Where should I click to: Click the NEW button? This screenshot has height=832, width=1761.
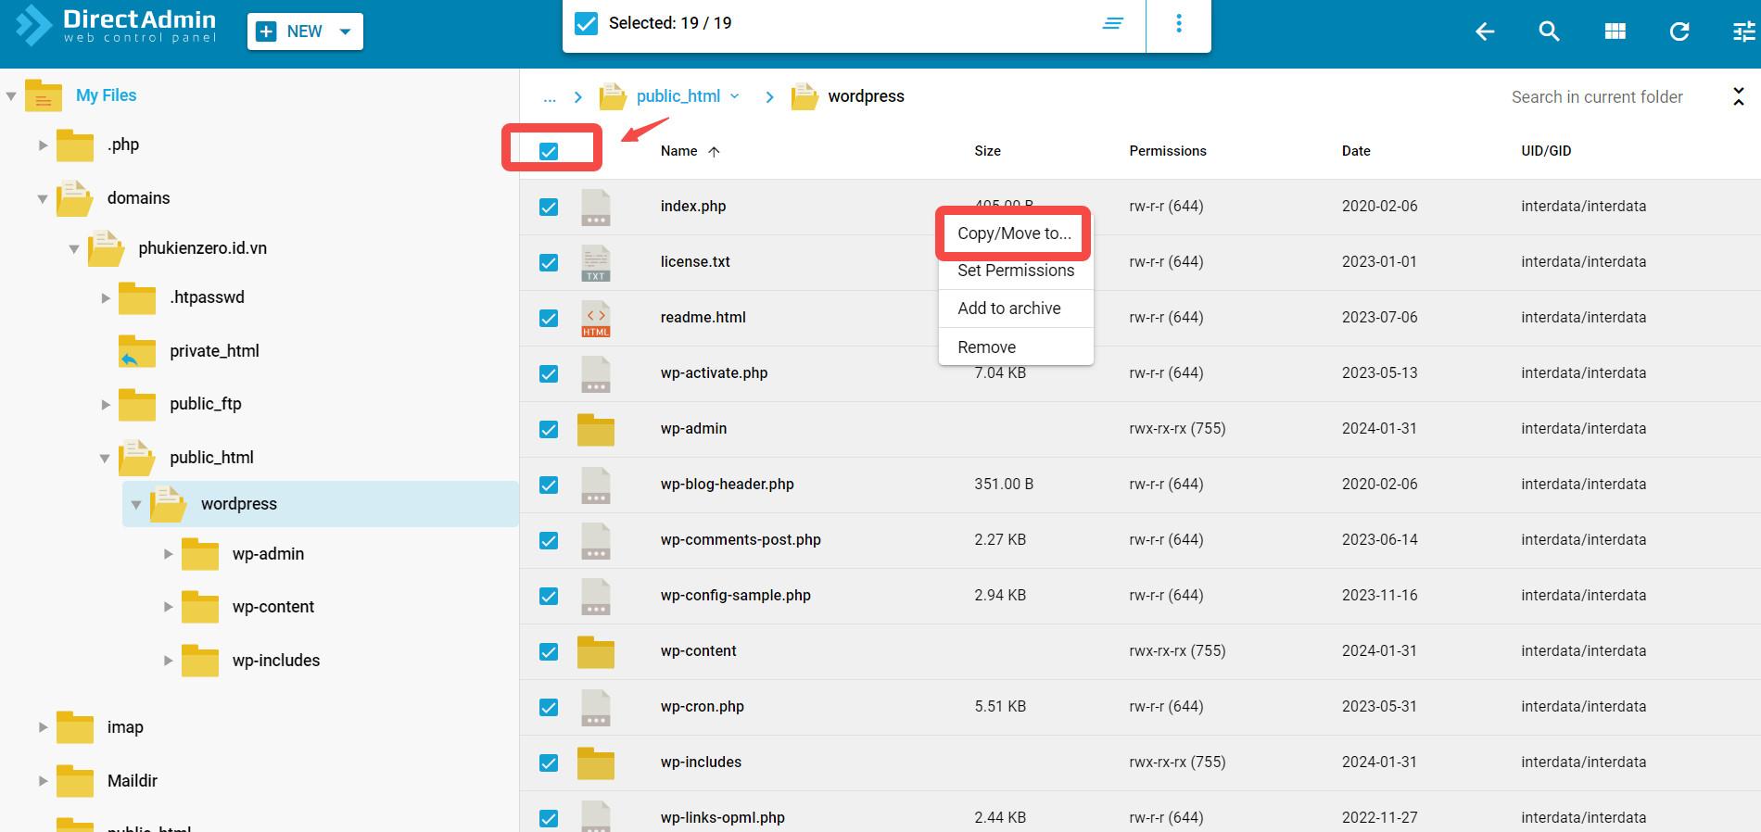coord(305,32)
